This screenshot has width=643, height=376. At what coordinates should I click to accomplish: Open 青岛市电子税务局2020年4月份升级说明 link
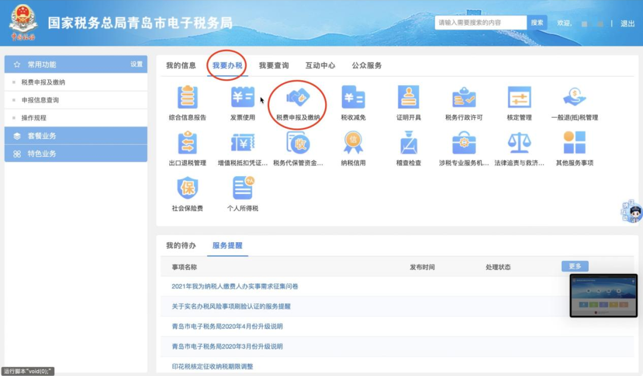tap(227, 326)
